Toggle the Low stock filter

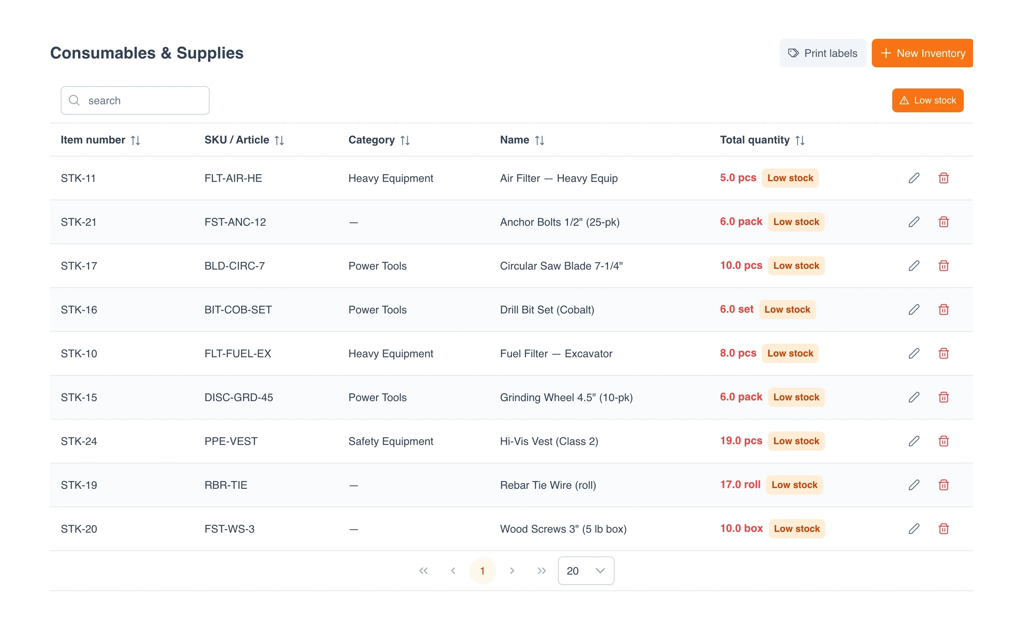coord(927,100)
